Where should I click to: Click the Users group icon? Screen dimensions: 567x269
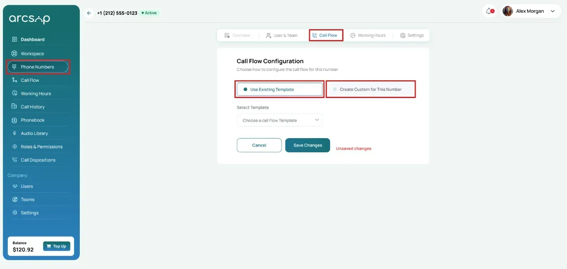point(15,186)
